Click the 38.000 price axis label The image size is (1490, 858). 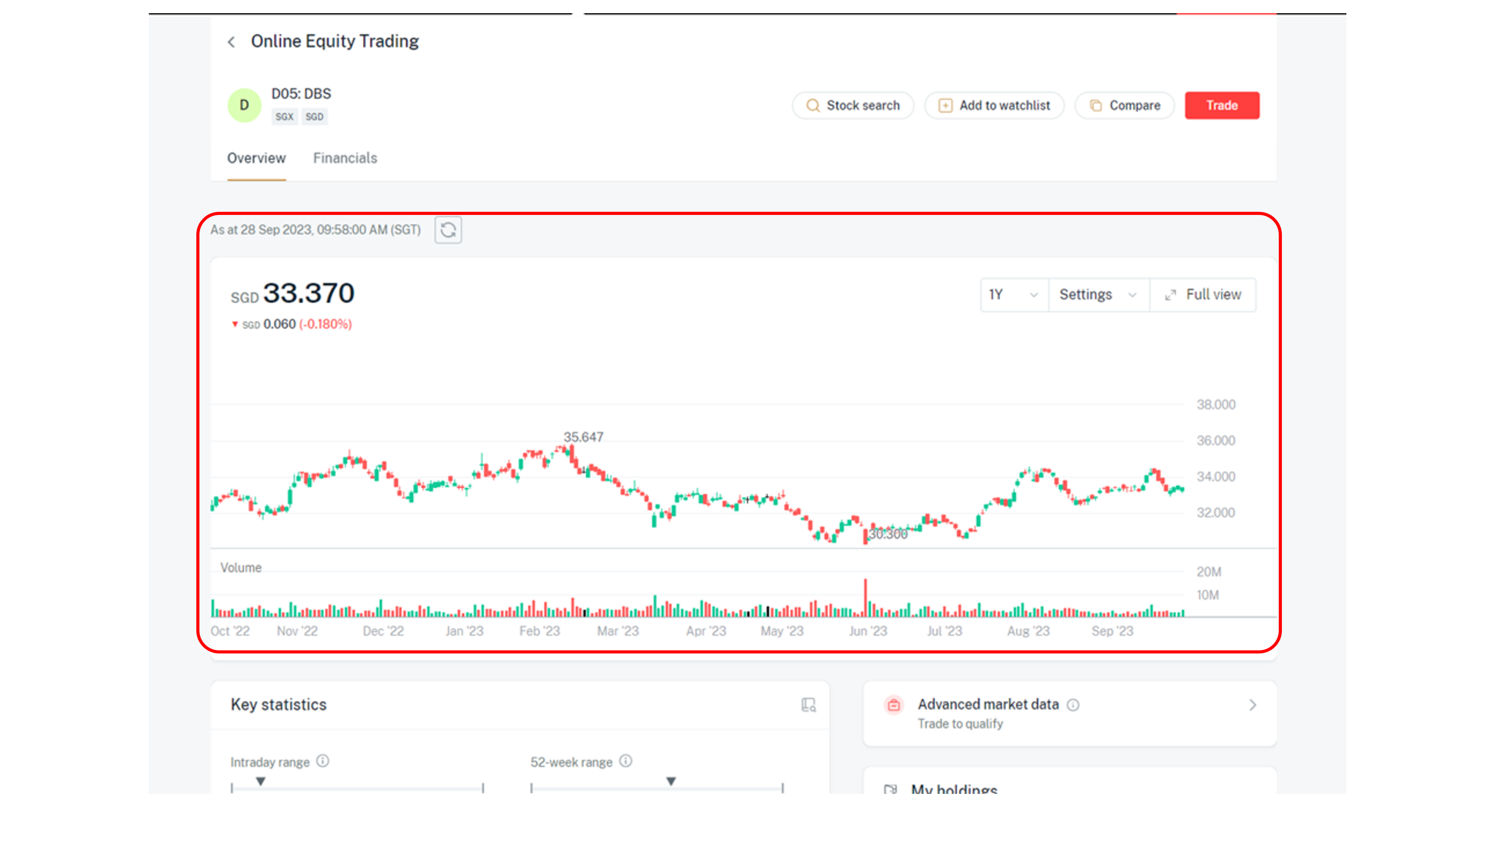pos(1216,405)
